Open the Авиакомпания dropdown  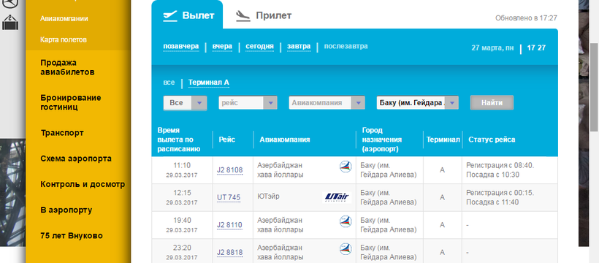tap(327, 103)
